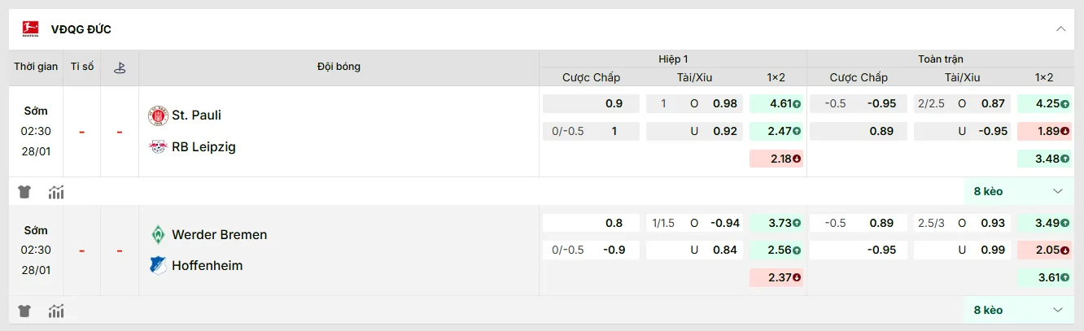Viewport: 1084px width, 331px height.
Task: Pick red 1.89 full-match odds for RB Leipzig
Action: [1044, 131]
